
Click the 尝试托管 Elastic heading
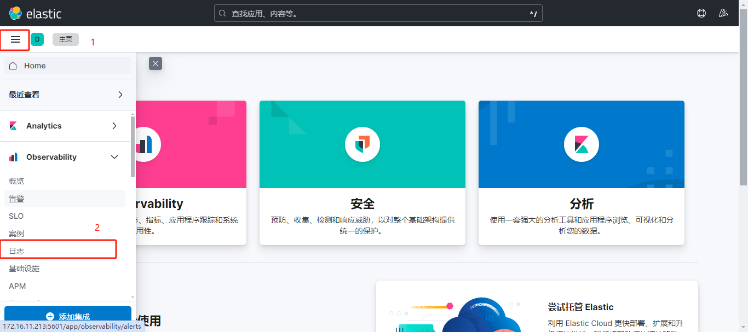(x=580, y=307)
